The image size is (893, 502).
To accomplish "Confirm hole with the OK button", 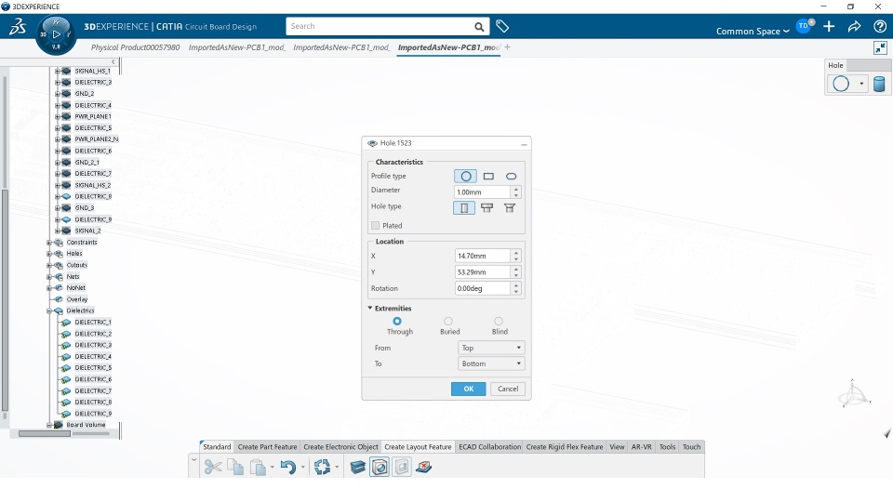I will click(468, 389).
